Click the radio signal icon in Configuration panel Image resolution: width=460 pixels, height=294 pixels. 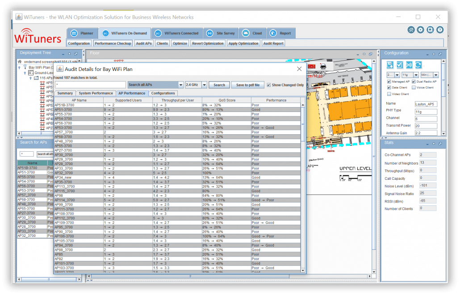click(409, 65)
